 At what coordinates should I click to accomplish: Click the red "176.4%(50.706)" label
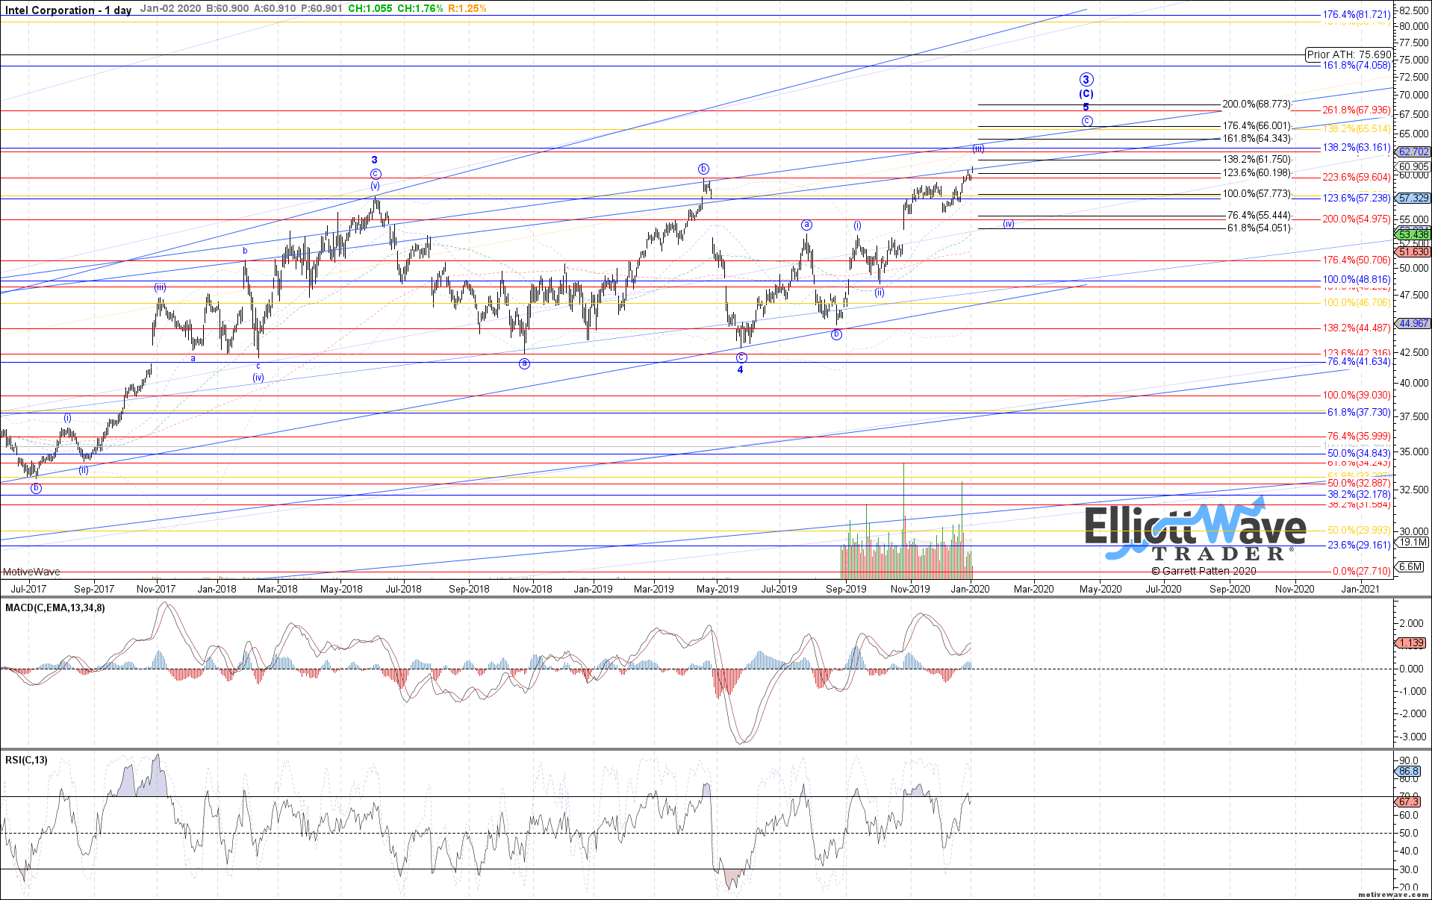pyautogui.click(x=1357, y=260)
